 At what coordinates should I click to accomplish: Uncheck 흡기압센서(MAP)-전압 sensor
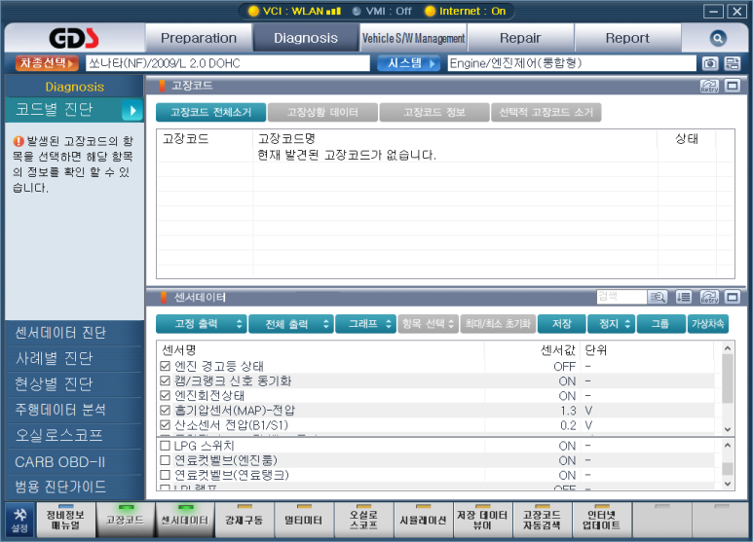[166, 410]
